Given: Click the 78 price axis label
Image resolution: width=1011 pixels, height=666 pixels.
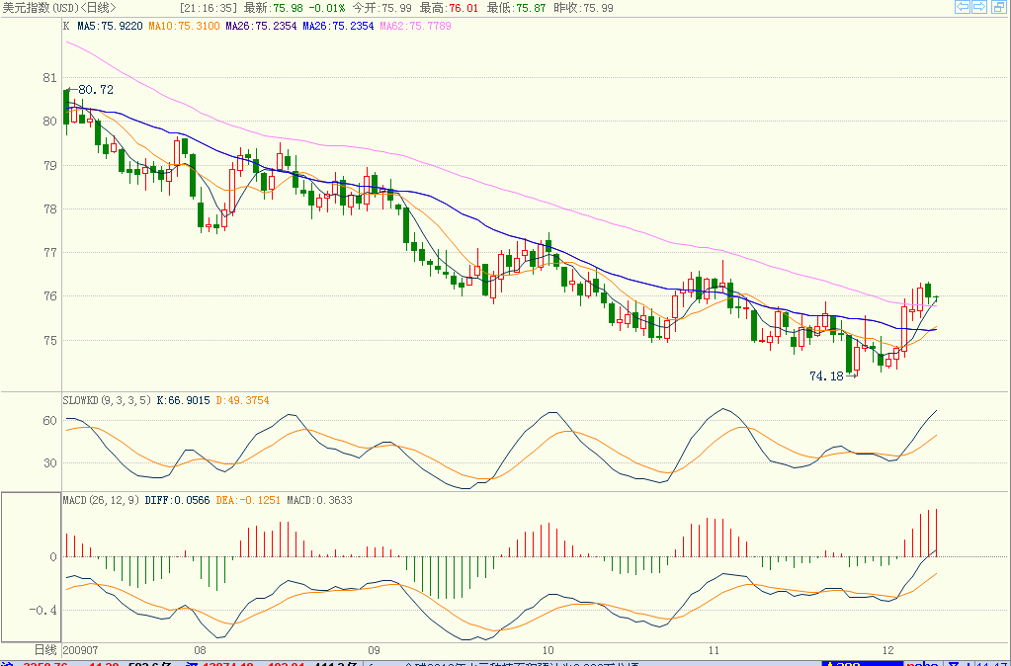Looking at the screenshot, I should tap(49, 208).
